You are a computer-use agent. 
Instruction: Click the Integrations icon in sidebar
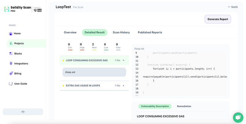(x=11, y=64)
